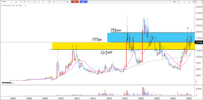Select the 1시간 interval button
This screenshot has width=203, height=100.
tap(16, 2)
